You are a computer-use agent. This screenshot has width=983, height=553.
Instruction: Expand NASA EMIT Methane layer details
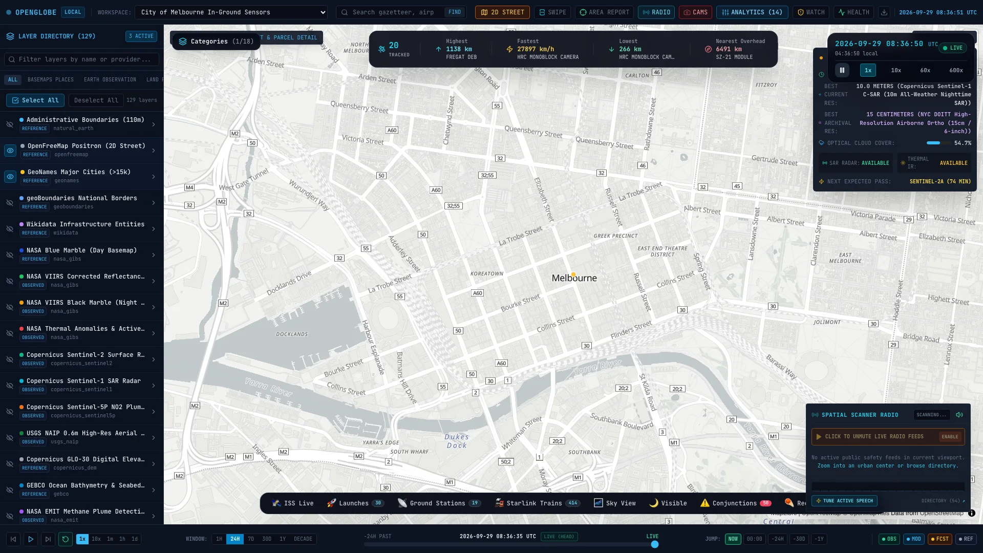[x=154, y=516]
